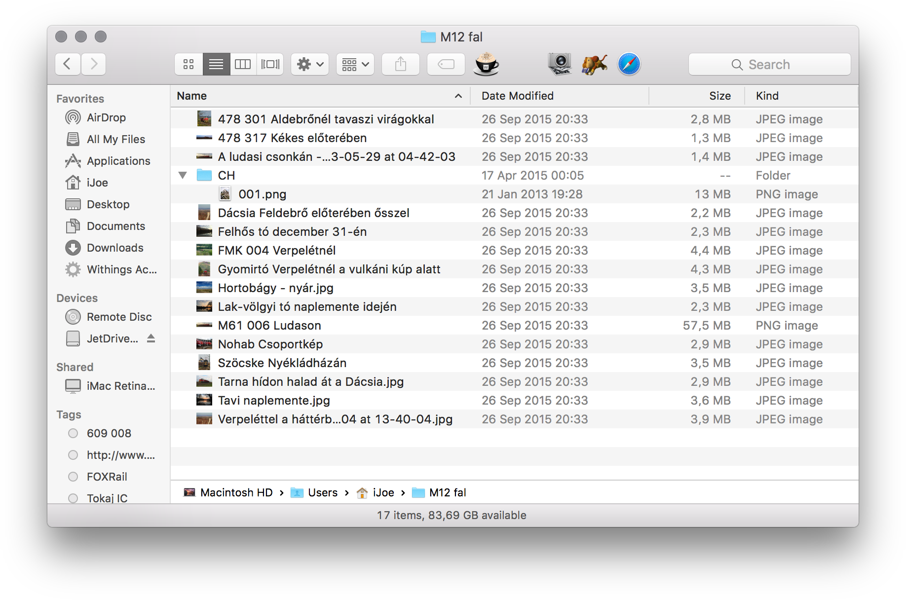Open the coffee cup app in toolbar
Viewport: 906px width, 600px height.
click(x=486, y=64)
